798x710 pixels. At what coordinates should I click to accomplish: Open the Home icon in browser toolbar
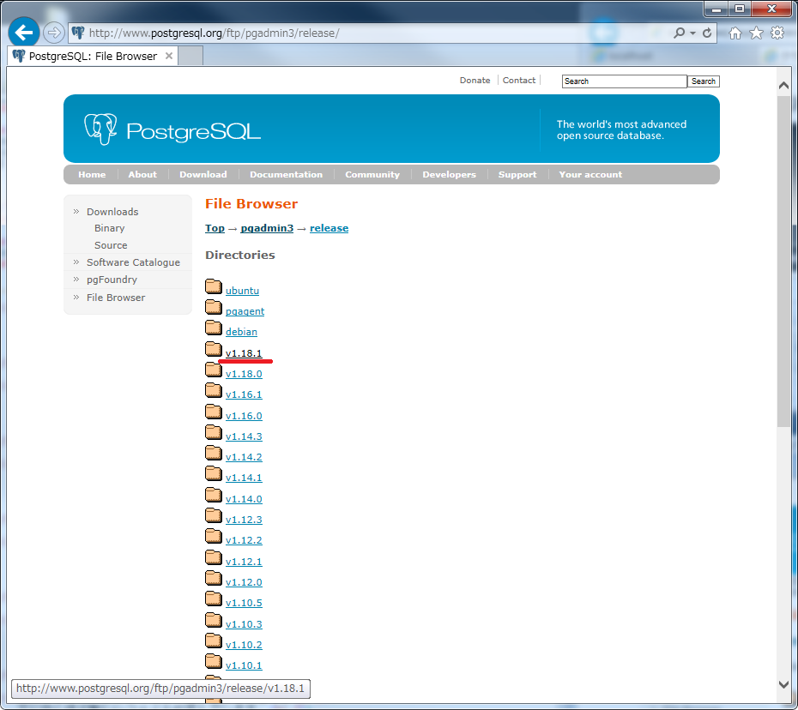coord(735,33)
